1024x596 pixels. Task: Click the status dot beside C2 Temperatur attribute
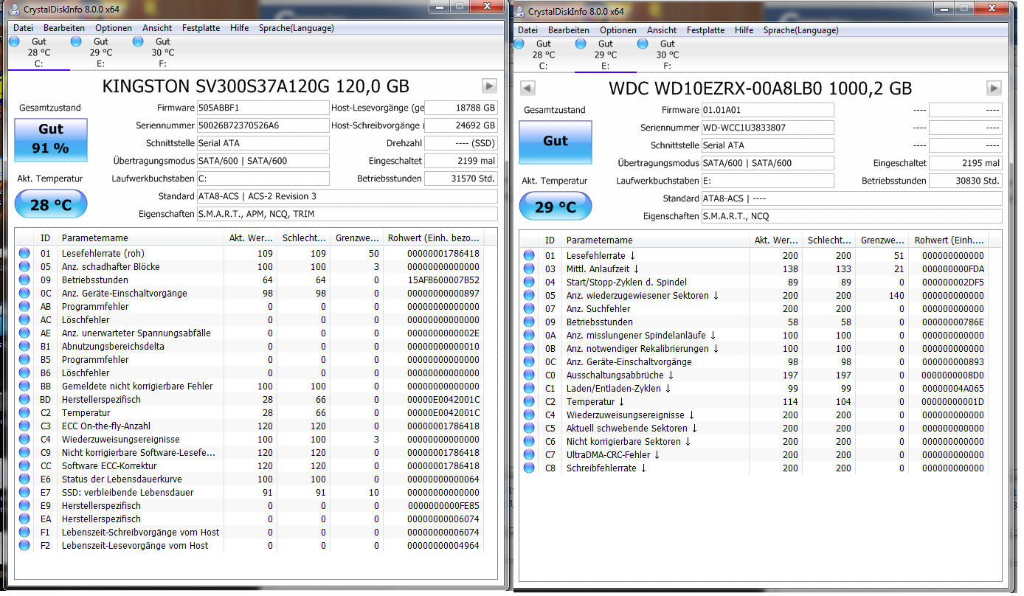click(25, 413)
